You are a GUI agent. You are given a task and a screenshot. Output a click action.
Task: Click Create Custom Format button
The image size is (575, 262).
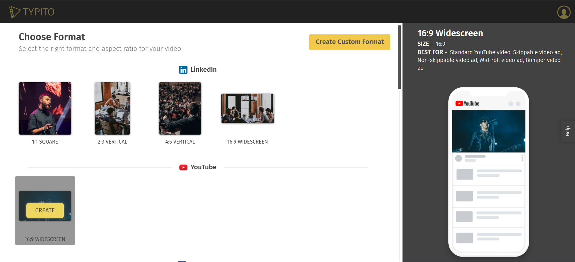pyautogui.click(x=349, y=42)
